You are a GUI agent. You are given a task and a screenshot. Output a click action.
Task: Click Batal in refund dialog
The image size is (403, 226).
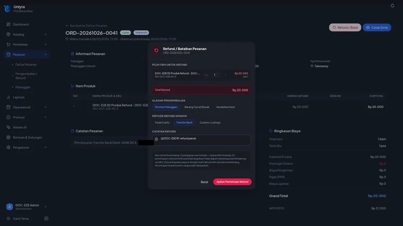point(204,182)
